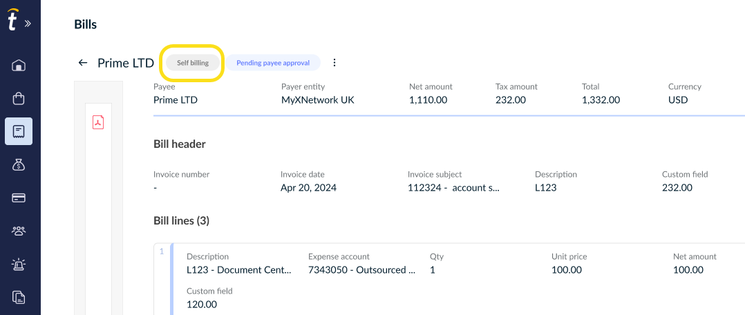
Task: Click truncated invoice subject 112324 - account
Action: coord(454,188)
